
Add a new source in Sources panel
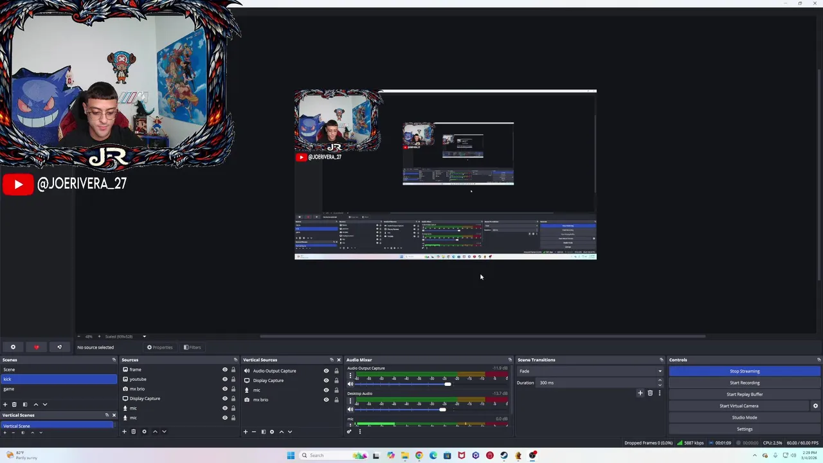pyautogui.click(x=124, y=431)
